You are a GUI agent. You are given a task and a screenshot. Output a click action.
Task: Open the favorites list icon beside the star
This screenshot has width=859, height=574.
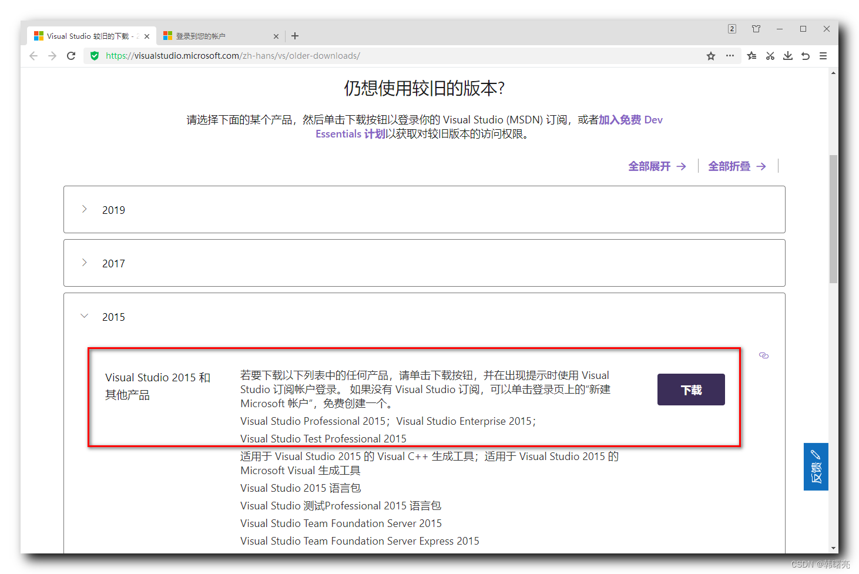pyautogui.click(x=751, y=56)
